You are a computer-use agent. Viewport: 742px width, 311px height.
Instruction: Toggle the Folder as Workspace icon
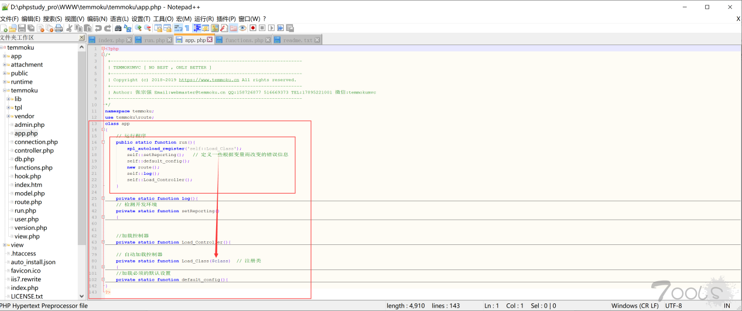pyautogui.click(x=233, y=28)
